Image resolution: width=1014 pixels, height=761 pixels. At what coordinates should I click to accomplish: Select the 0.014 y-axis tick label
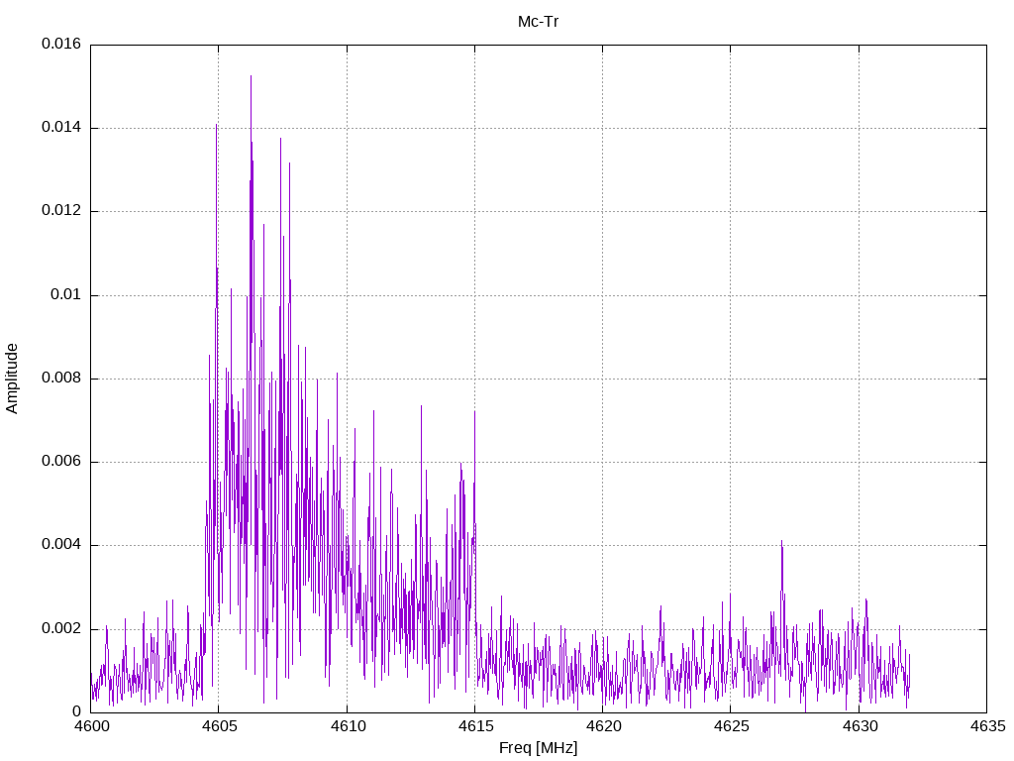click(61, 128)
